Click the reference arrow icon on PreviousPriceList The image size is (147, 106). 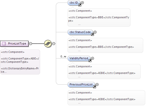[95, 87]
